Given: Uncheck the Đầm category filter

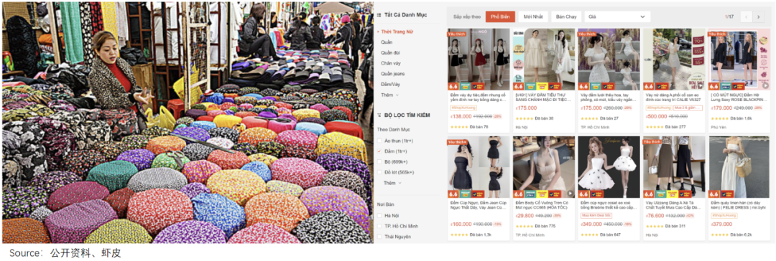Looking at the screenshot, I should [x=379, y=151].
